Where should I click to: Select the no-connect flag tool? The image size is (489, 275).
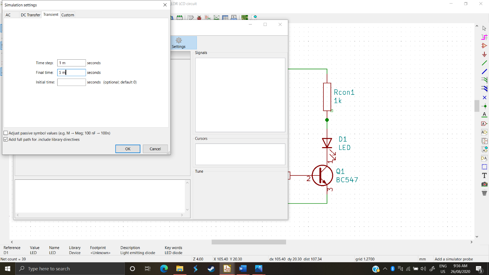(484, 97)
